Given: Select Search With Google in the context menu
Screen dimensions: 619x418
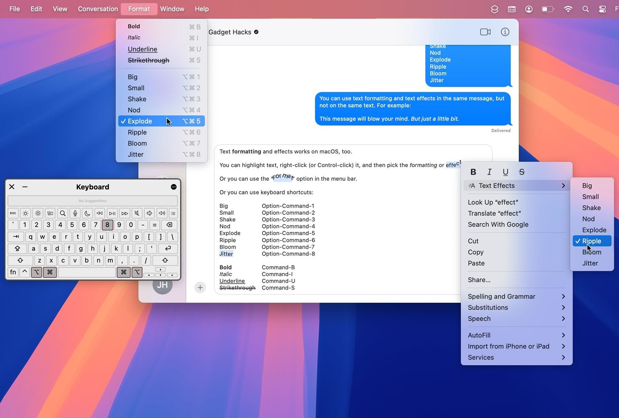Looking at the screenshot, I should [517, 225].
